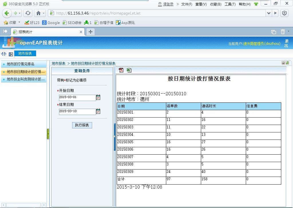Click the 结束日期 input field
This screenshot has width=293, height=208.
(77, 112)
